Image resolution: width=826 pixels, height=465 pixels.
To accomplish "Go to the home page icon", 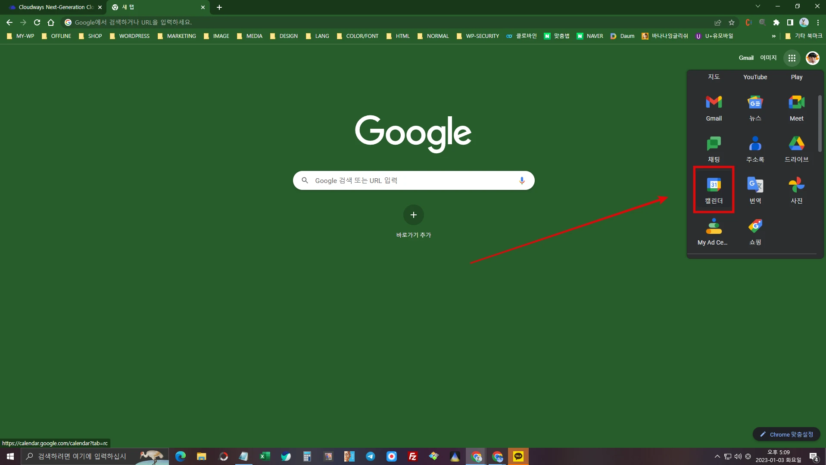I will click(x=51, y=22).
